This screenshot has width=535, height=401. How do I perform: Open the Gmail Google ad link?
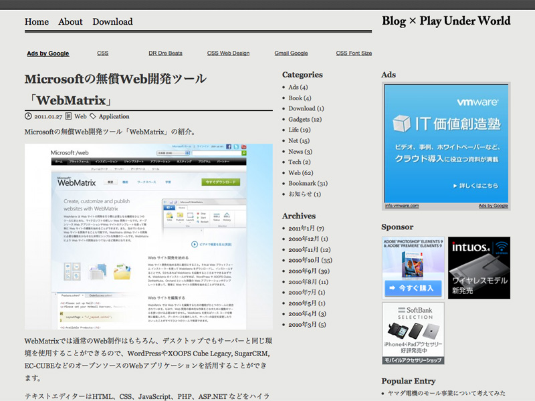point(291,53)
